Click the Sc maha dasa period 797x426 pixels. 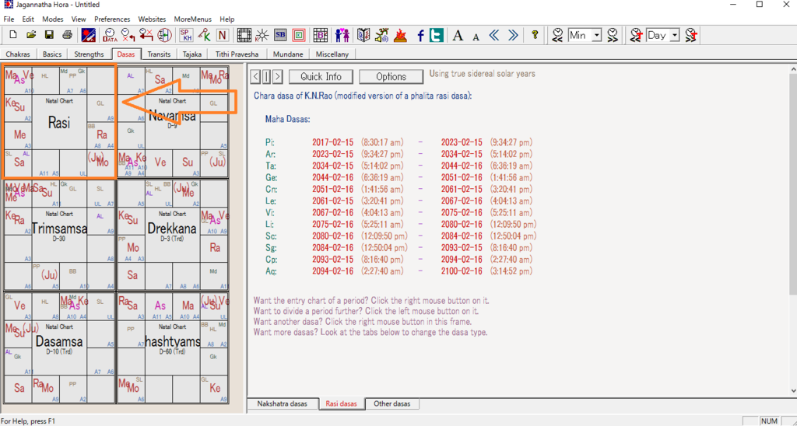coord(399,236)
